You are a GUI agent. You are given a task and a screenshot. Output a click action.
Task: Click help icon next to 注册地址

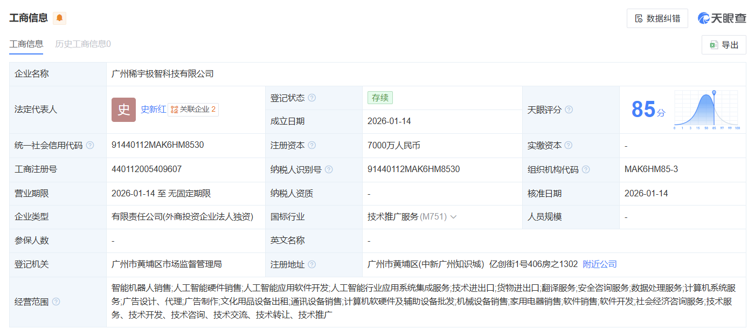[311, 265]
